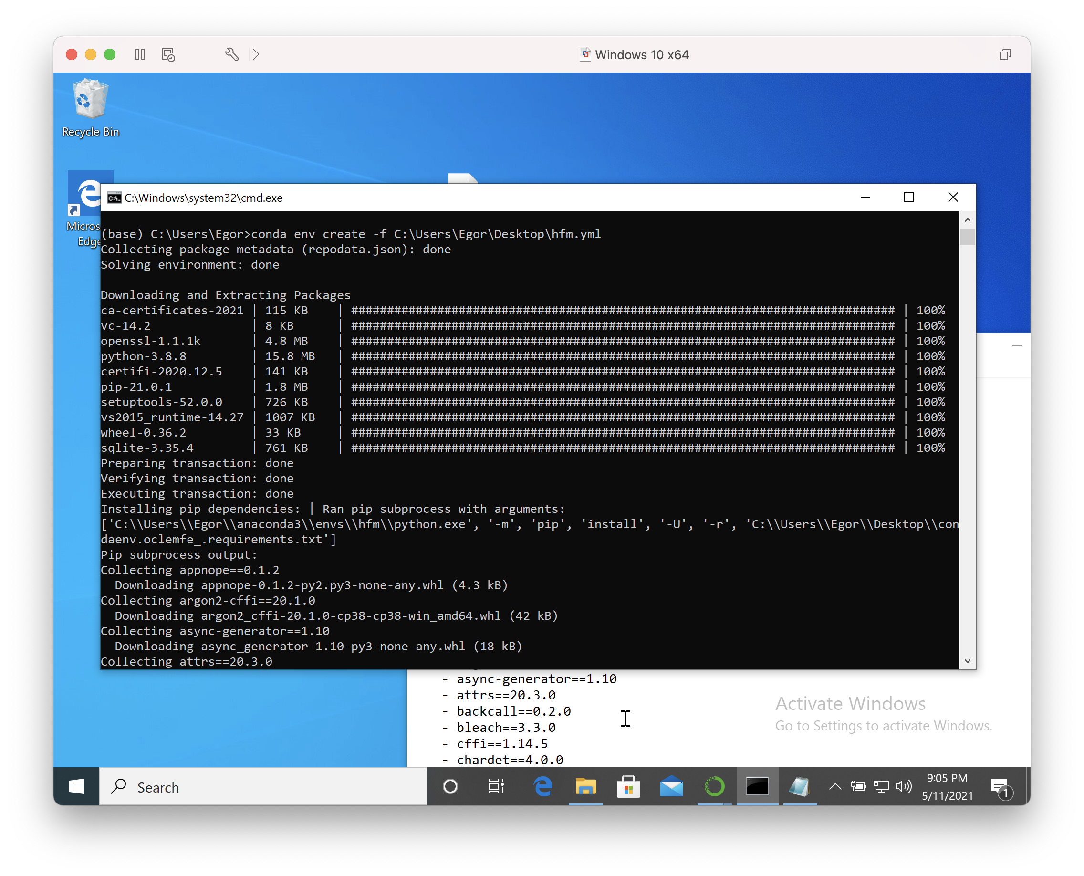Screen dimensions: 1084x876
Task: Open Action Center notifications
Action: pyautogui.click(x=1000, y=786)
